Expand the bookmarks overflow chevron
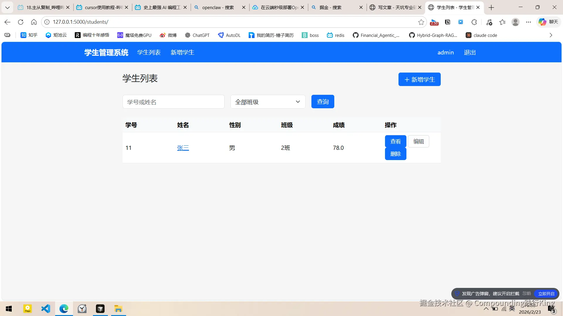563x316 pixels. [x=551, y=35]
